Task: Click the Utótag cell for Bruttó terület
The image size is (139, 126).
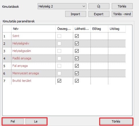Action: tap(117, 81)
